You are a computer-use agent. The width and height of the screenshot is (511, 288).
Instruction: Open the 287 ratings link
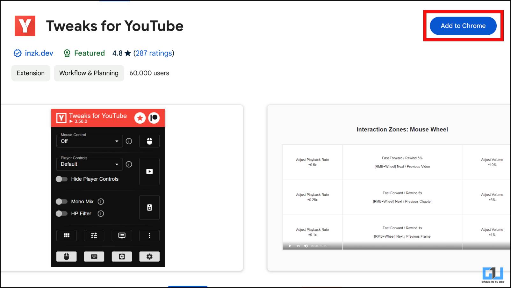coord(154,53)
